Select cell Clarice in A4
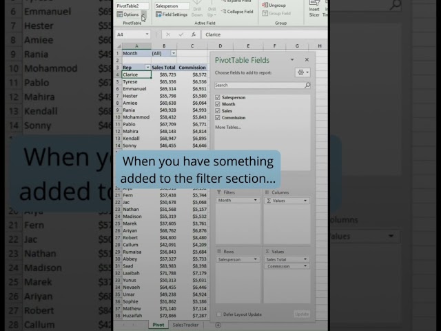The width and height of the screenshot is (441, 331). 136,74
